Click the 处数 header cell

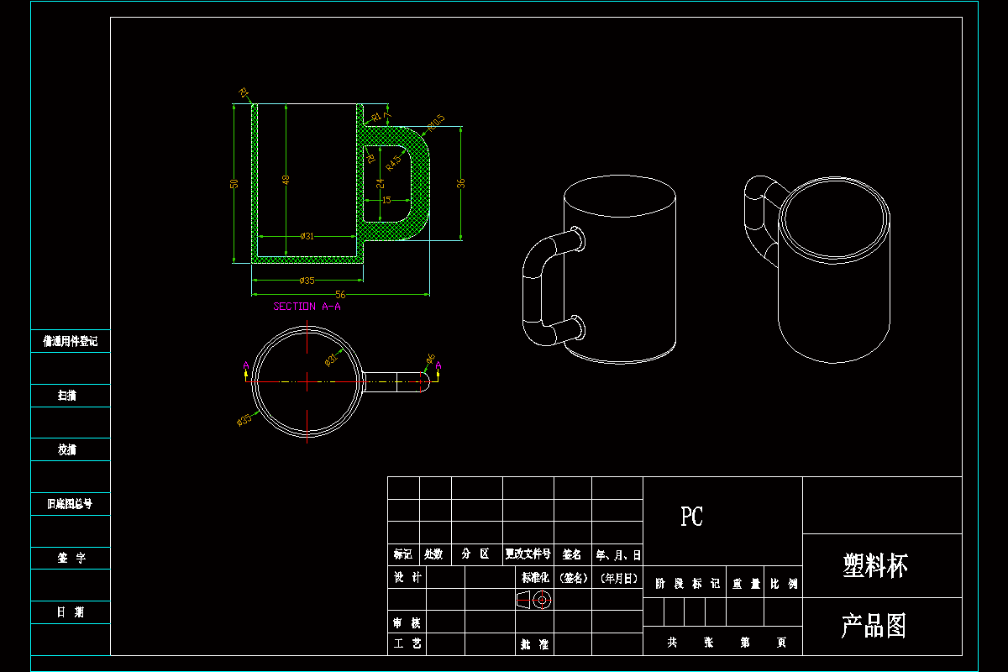[435, 554]
